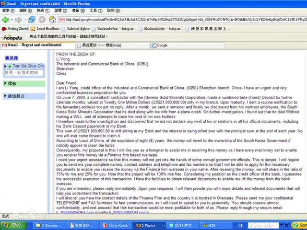The image size is (307, 230).
Task: Click the green online status dot
Action: pos(10,66)
